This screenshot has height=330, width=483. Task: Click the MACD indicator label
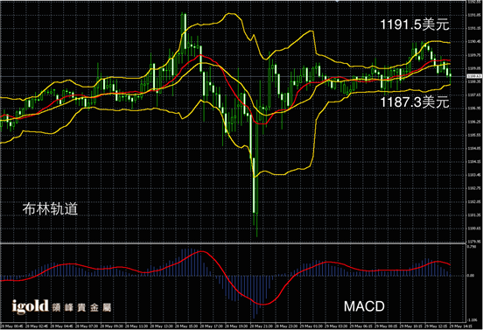364,306
